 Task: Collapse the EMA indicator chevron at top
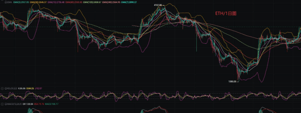click(2, 0)
